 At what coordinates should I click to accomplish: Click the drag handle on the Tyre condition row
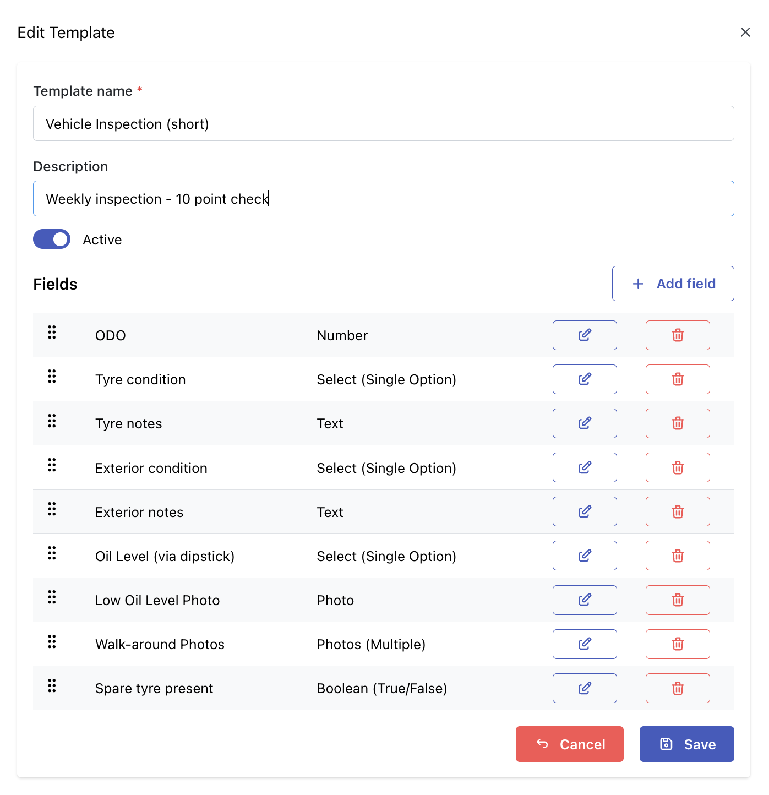click(x=52, y=377)
